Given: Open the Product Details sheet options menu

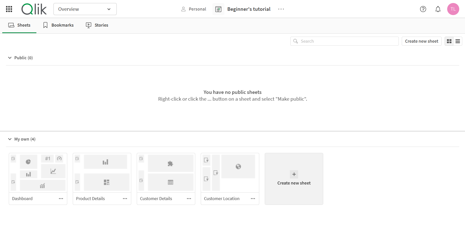Looking at the screenshot, I should coord(125,199).
